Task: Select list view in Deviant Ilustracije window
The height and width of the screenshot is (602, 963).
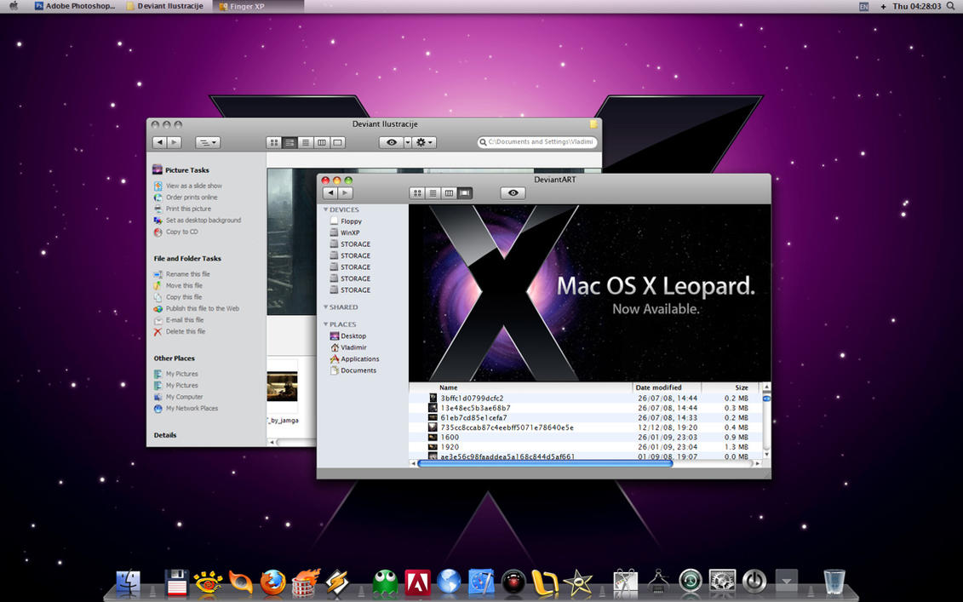Action: [289, 143]
